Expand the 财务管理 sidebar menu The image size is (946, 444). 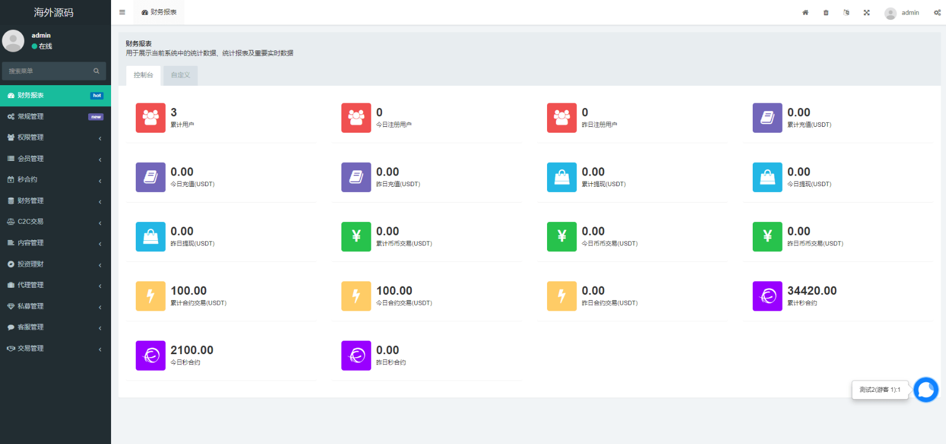[55, 201]
